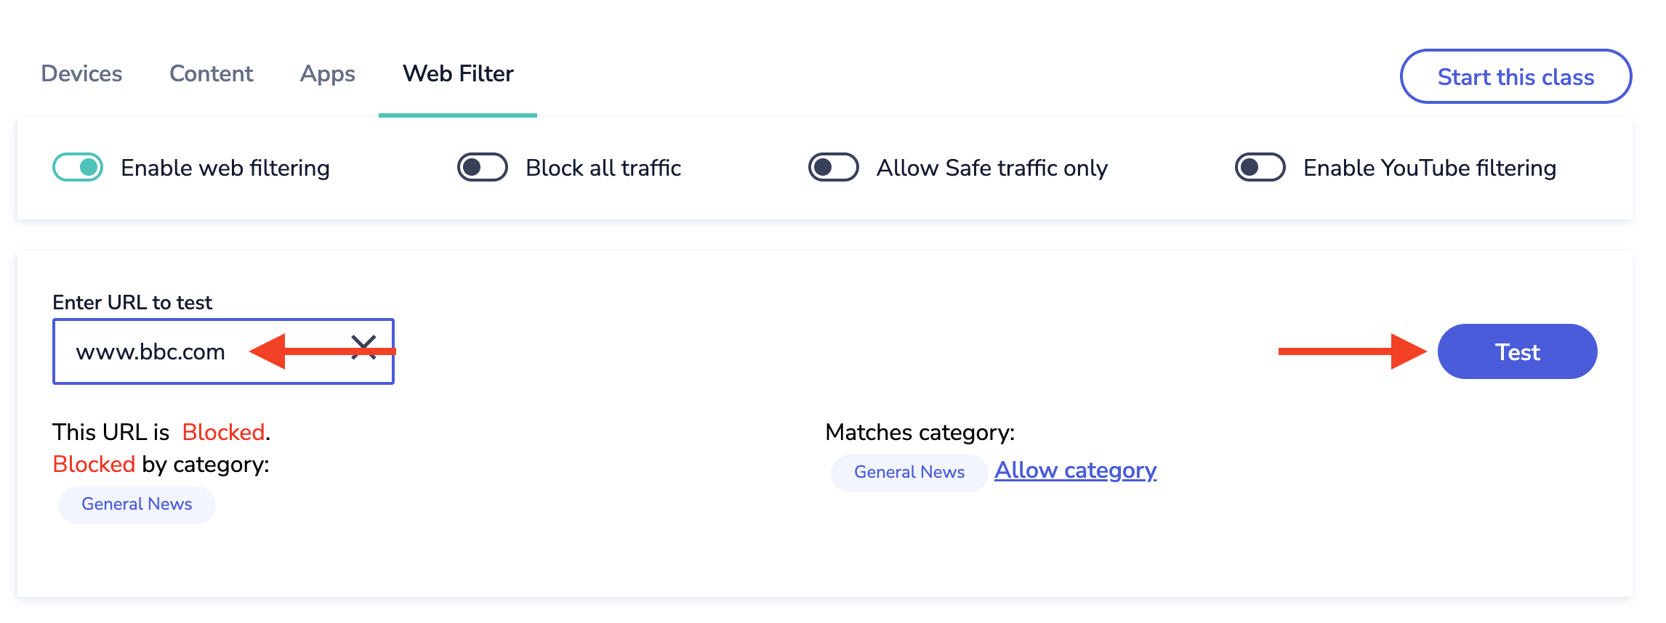This screenshot has height=623, width=1666.
Task: Turn on the Block all traffic switch
Action: pyautogui.click(x=482, y=168)
